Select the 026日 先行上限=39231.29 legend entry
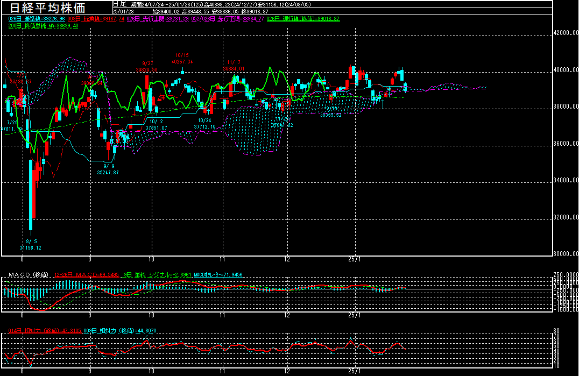This screenshot has width=579, height=376. (x=158, y=19)
